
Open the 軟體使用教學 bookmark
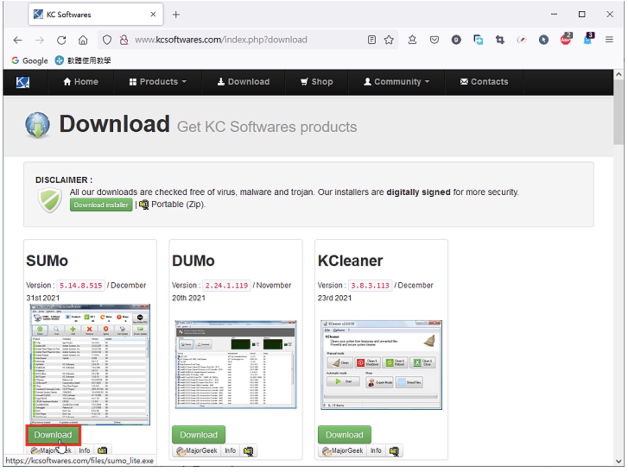point(83,61)
